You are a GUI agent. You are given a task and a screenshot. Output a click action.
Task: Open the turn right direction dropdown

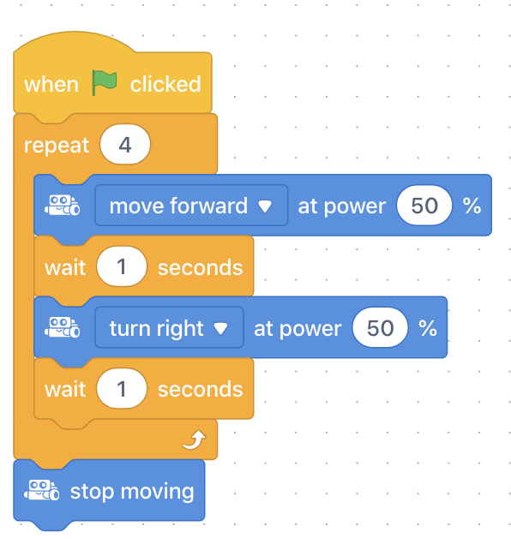pos(169,327)
